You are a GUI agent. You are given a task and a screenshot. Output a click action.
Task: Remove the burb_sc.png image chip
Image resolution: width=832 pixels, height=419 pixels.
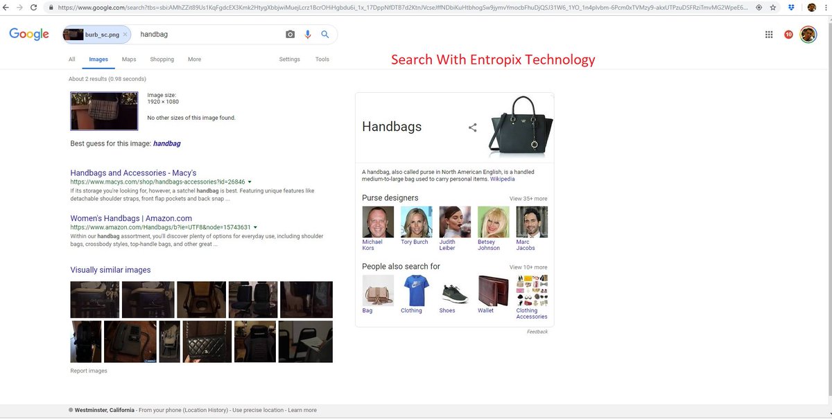[124, 34]
